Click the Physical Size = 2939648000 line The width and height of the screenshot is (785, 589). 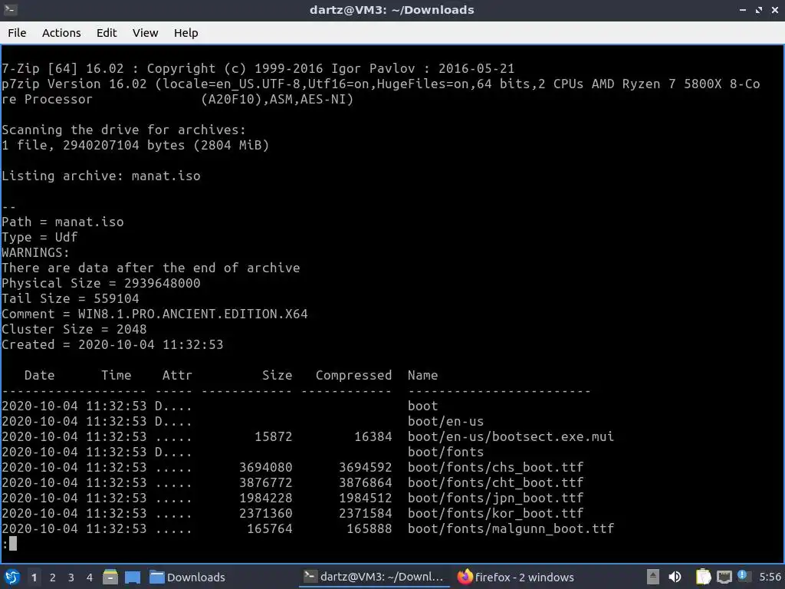(x=101, y=283)
